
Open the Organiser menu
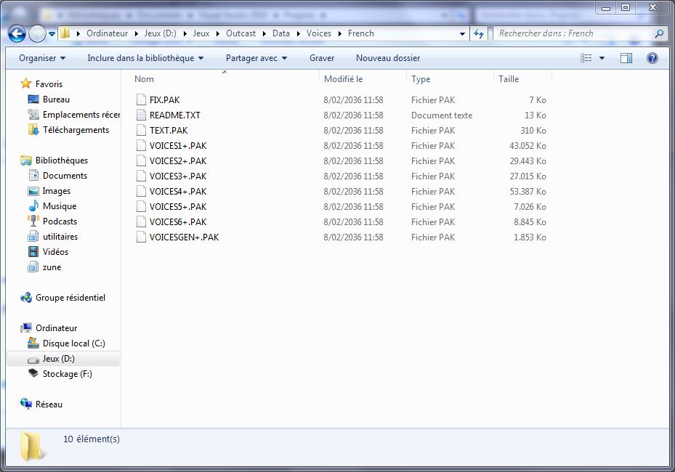coord(41,58)
